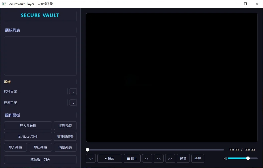This screenshot has width=263, height=168.
Task: Click the 添加vsec文件 button
Action: click(28, 136)
